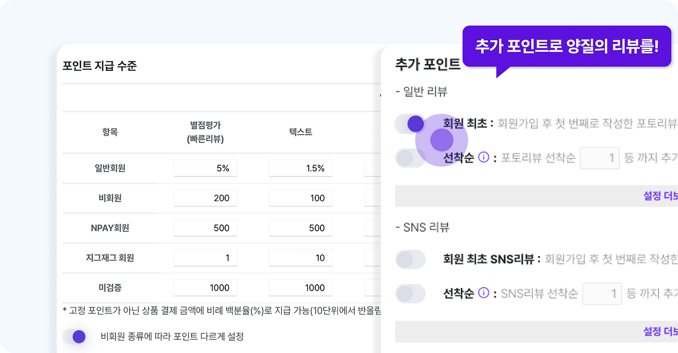Click 비회원 텍스트 field showing 100
678x353 pixels.
click(301, 198)
